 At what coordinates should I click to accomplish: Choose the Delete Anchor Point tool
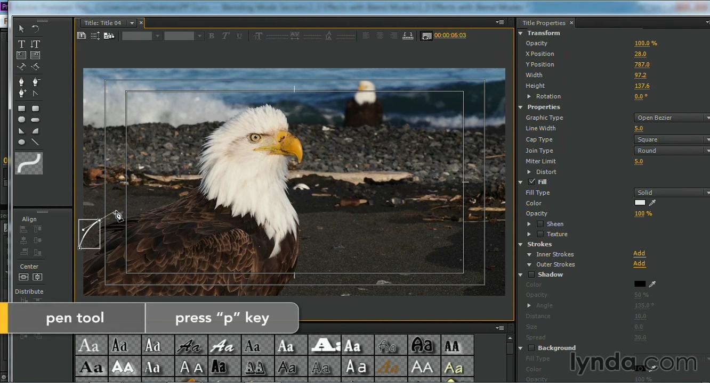tap(35, 82)
